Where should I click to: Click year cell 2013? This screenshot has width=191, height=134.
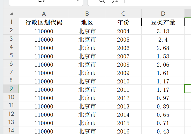coord(123,106)
